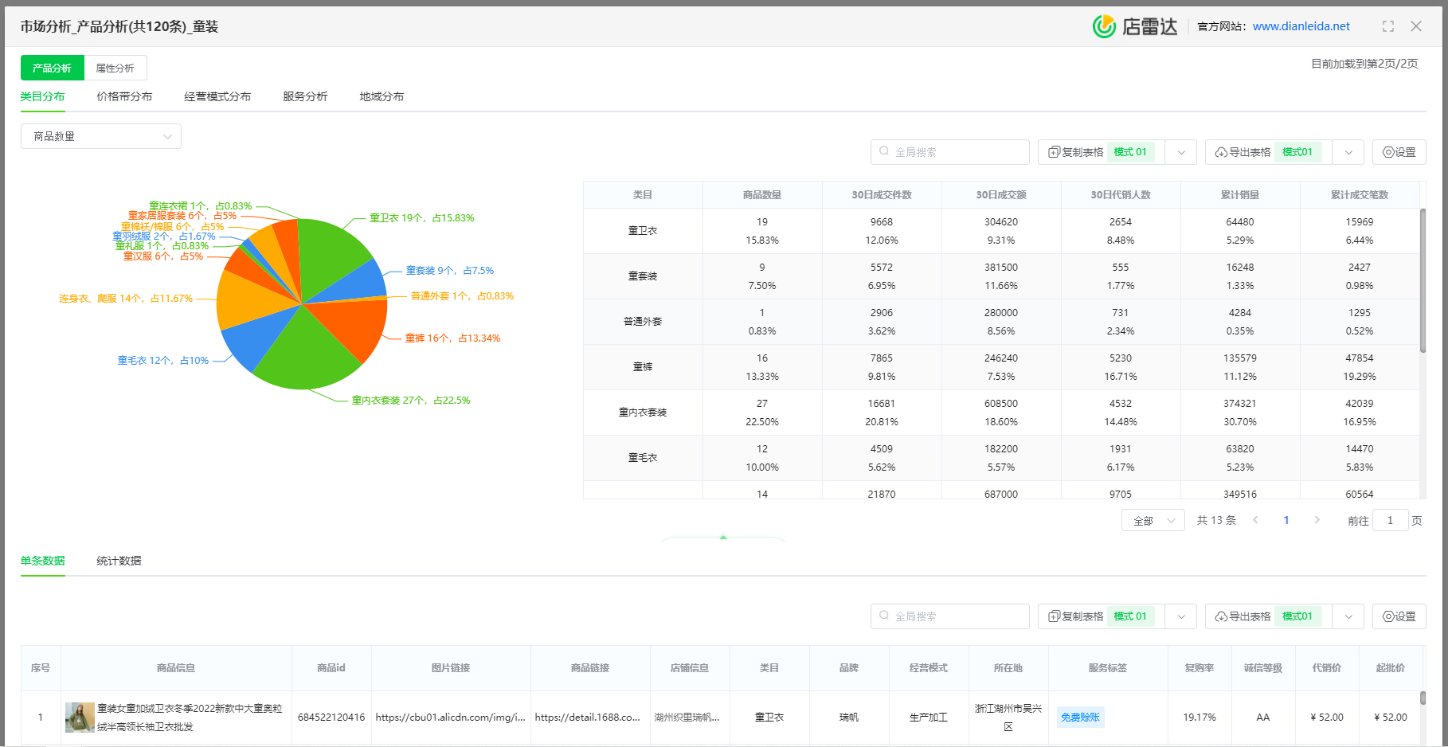Click the 店雷达 logo icon
This screenshot has height=747, width=1448.
(x=1104, y=26)
